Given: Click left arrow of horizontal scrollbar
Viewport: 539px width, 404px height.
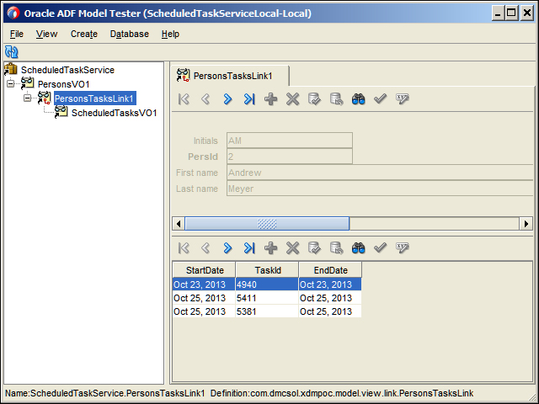Looking at the screenshot, I should pyautogui.click(x=179, y=224).
